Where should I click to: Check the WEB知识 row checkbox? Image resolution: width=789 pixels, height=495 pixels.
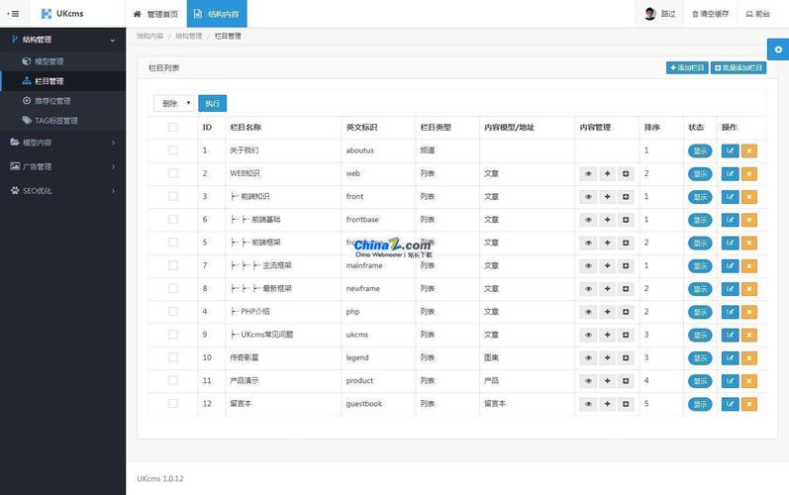tap(173, 173)
